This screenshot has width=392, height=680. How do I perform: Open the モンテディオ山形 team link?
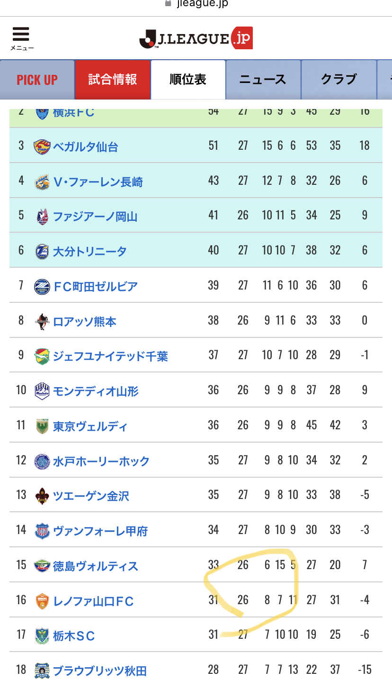96,391
